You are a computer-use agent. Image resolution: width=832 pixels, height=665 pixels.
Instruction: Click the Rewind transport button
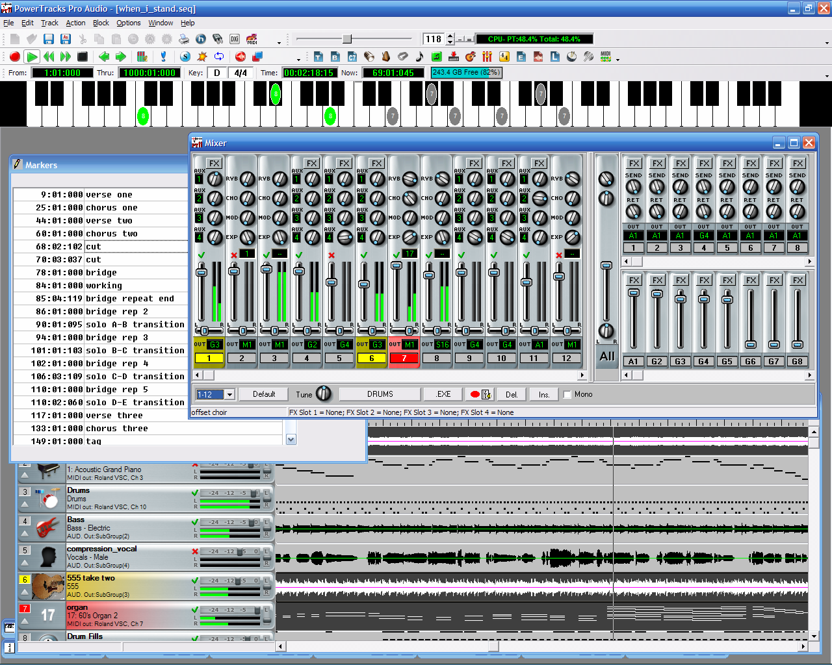[49, 57]
